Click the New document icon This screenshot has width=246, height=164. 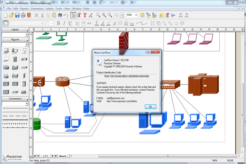click(x=6, y=15)
